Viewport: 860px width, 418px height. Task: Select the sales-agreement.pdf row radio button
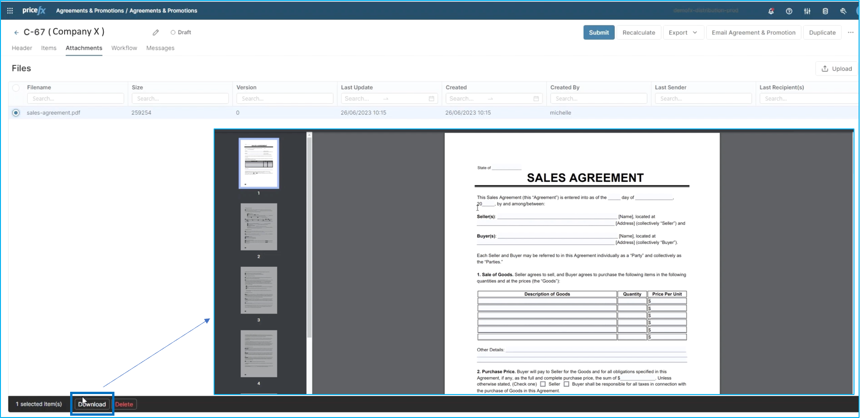coord(16,113)
